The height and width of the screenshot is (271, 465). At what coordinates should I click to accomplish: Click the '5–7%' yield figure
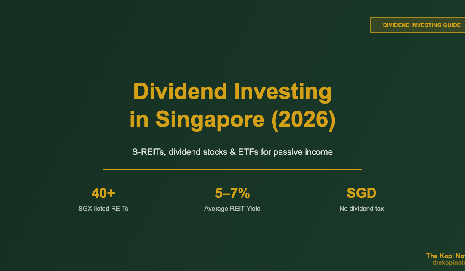coord(232,193)
